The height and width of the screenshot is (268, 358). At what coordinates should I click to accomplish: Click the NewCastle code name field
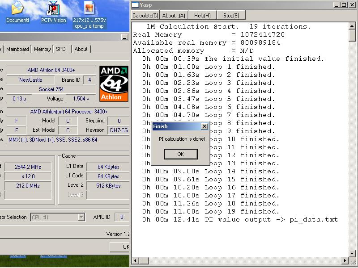30,80
